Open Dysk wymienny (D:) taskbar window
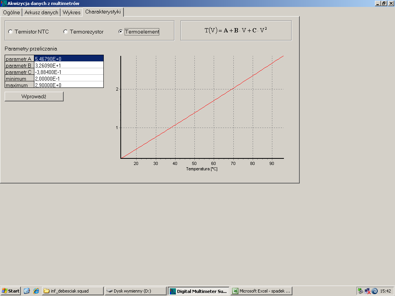The height and width of the screenshot is (296, 395). [135, 291]
